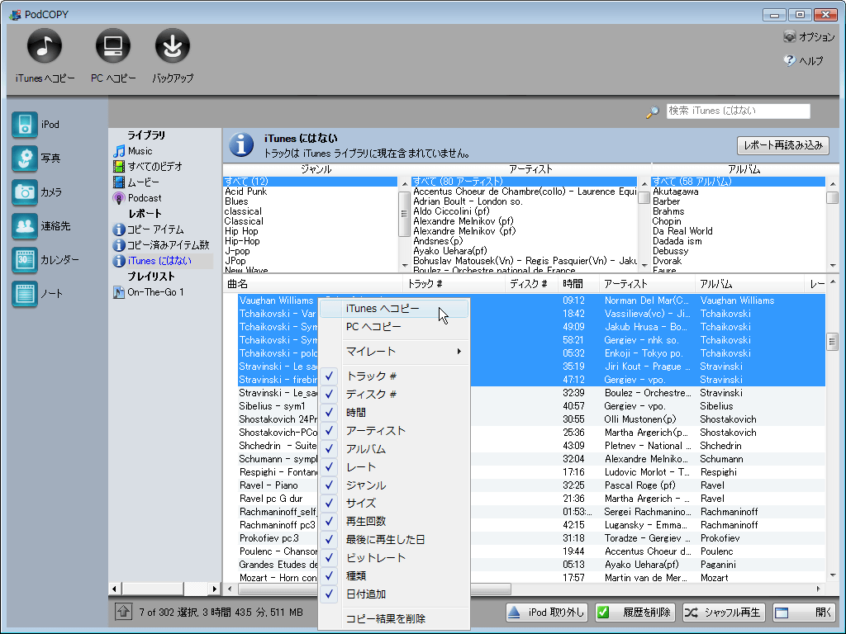
Task: Select iTunes にはない report
Action: click(159, 261)
